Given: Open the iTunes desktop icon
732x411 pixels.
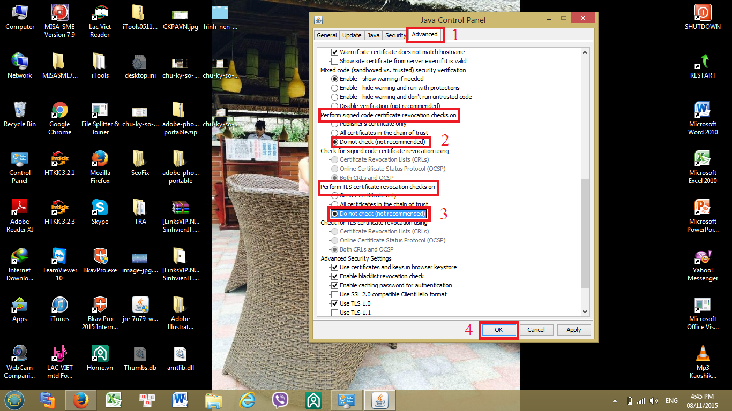Looking at the screenshot, I should (59, 306).
